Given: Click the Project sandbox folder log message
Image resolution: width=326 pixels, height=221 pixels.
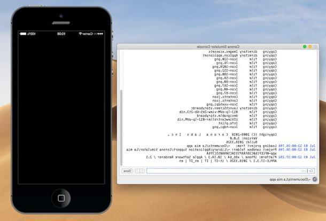Looking at the screenshot, I should coord(201,152).
